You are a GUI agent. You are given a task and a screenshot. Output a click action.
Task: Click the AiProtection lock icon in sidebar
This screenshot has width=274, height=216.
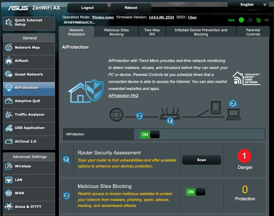(9, 88)
